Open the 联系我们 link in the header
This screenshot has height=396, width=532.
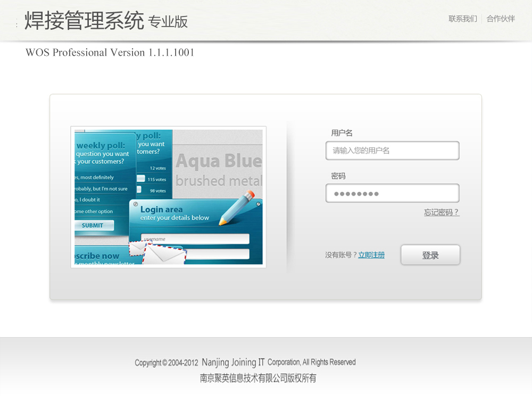[462, 19]
